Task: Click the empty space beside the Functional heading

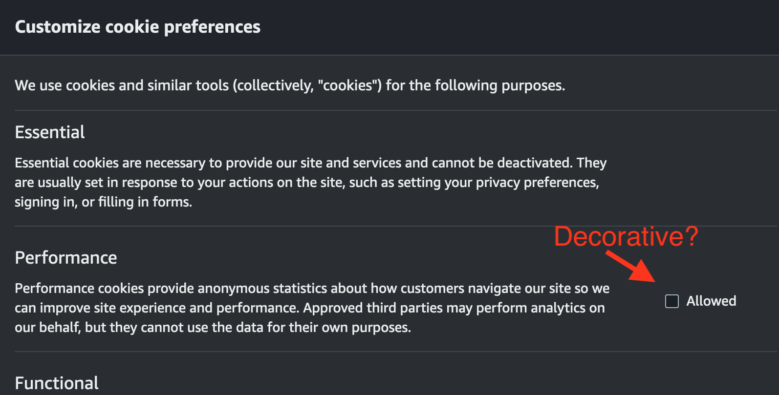Action: point(342,383)
